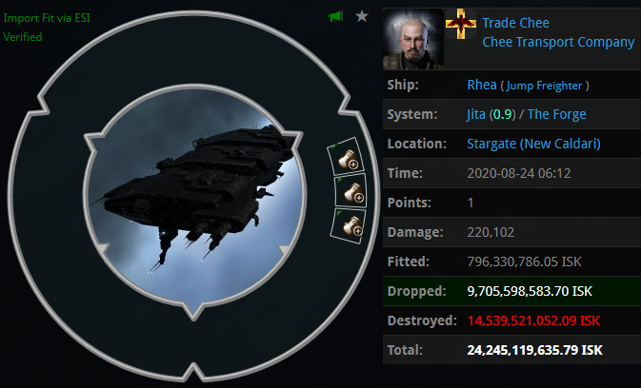Open the Chee Transport Company link

(558, 42)
